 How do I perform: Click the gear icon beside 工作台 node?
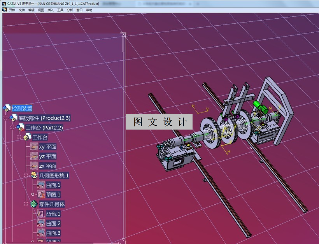click(x=27, y=137)
